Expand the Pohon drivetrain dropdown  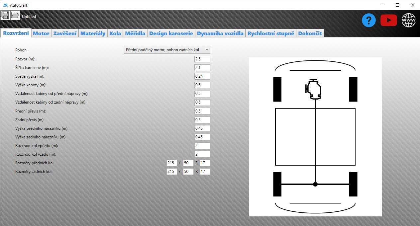[x=167, y=50]
